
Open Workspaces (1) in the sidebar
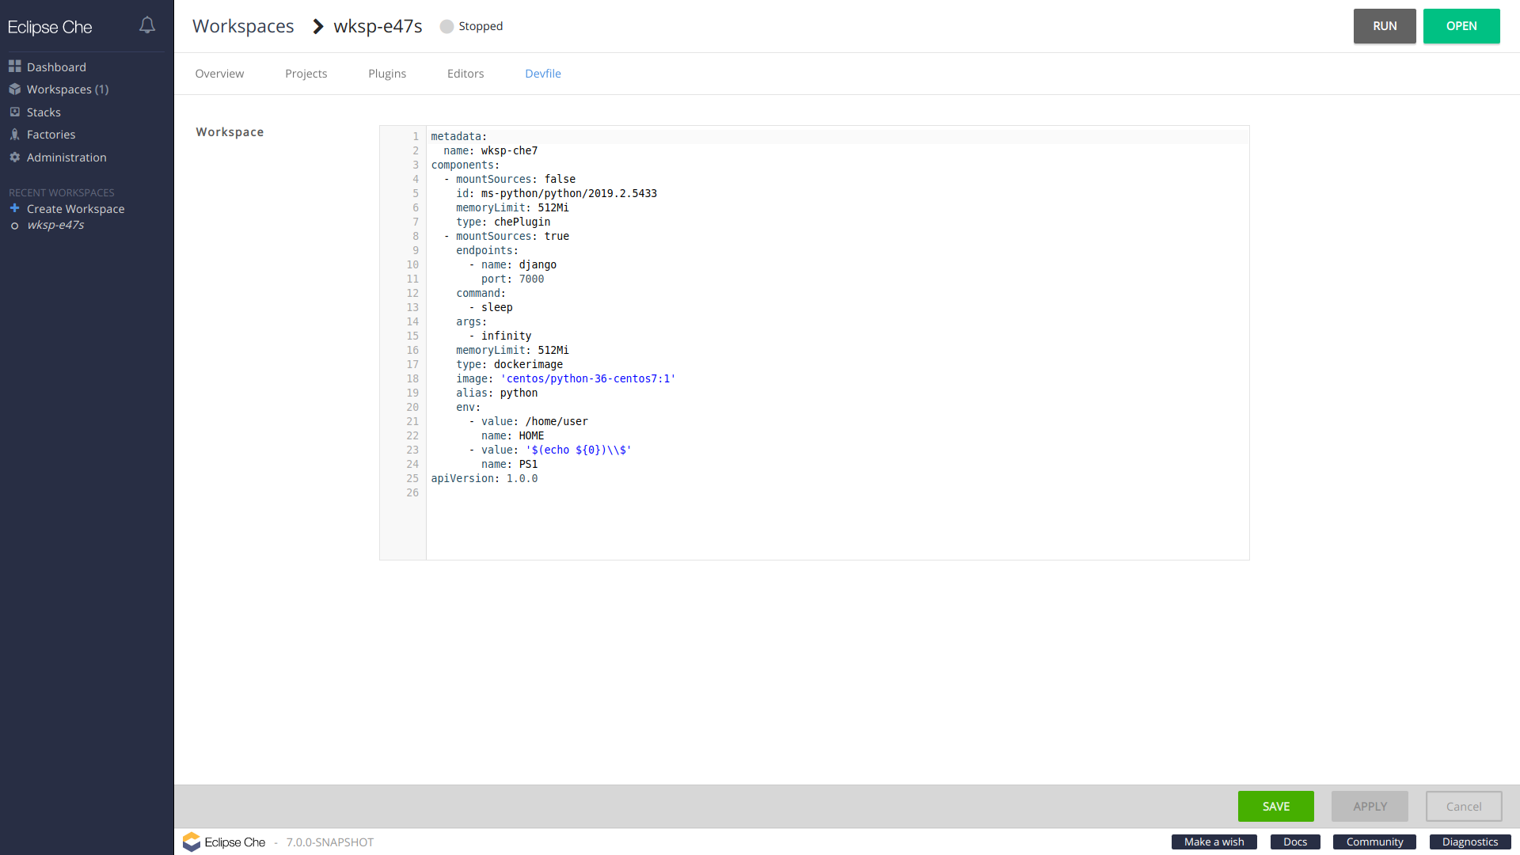pos(67,89)
